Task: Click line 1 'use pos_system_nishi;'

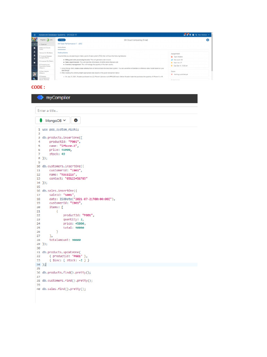Action: click(x=60, y=129)
